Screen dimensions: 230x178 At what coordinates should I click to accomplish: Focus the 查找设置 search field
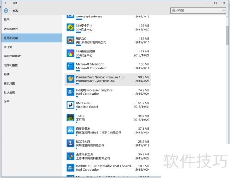(198, 11)
